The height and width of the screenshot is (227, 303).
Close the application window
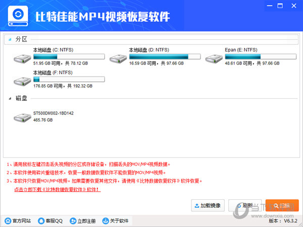point(294,6)
